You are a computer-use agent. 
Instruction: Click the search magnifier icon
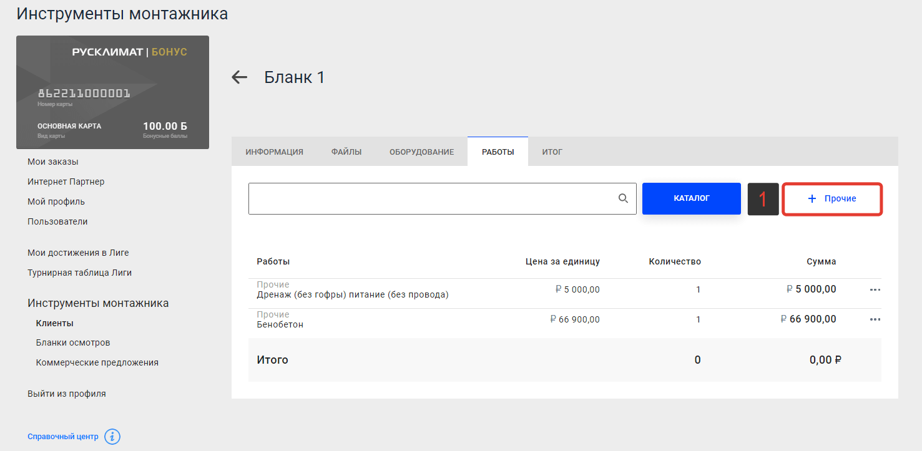pos(623,198)
